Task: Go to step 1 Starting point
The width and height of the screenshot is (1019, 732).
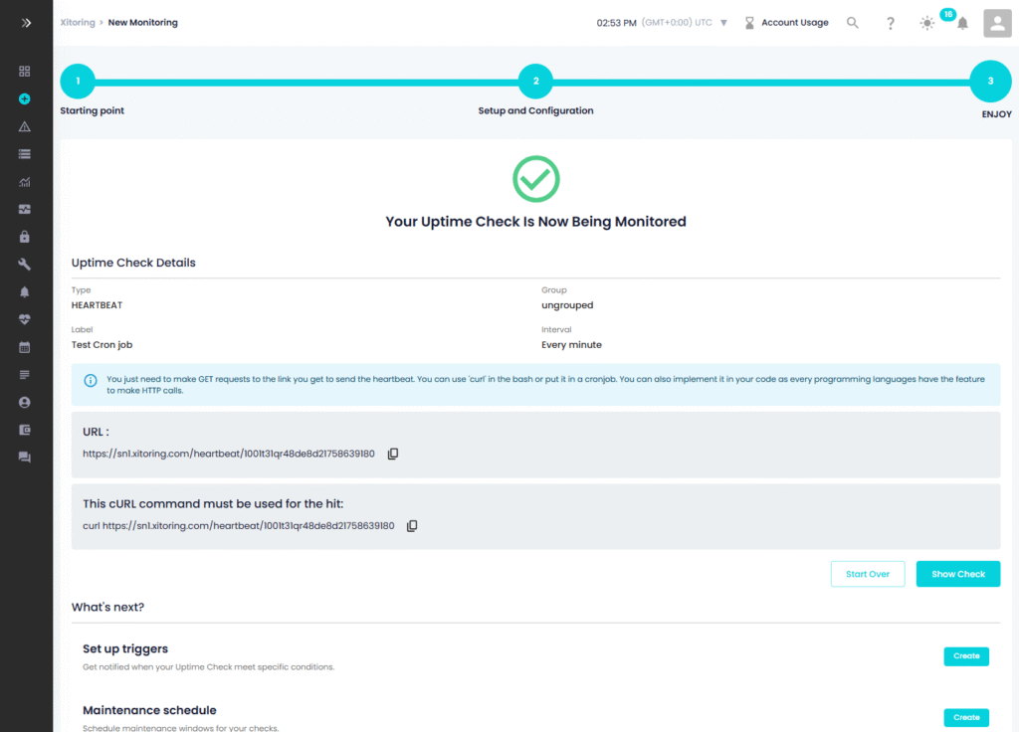Action: (x=78, y=81)
